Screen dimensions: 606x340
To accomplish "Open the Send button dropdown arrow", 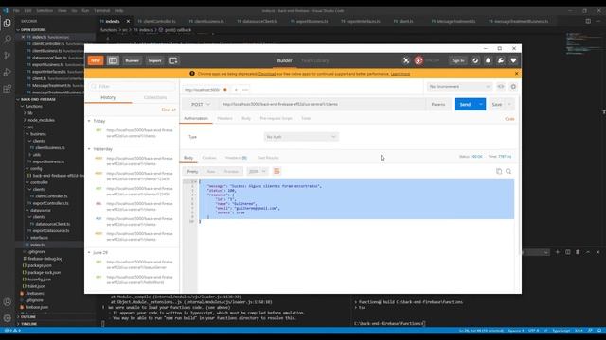I will [481, 105].
